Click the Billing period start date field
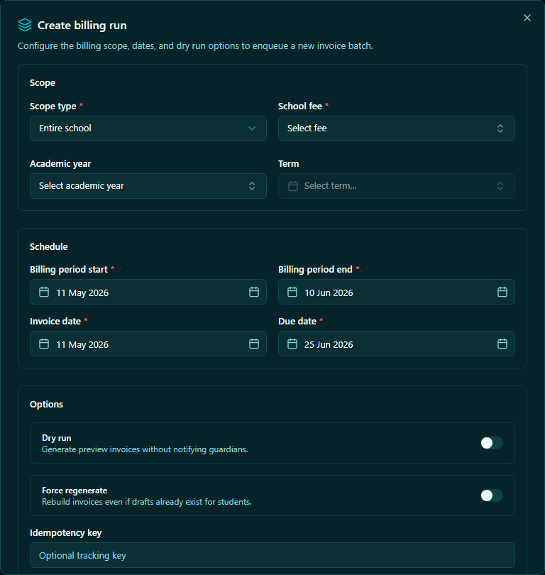This screenshot has height=575, width=545. 148,292
